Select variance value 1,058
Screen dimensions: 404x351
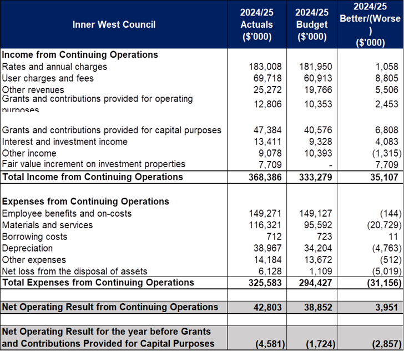[387, 67]
